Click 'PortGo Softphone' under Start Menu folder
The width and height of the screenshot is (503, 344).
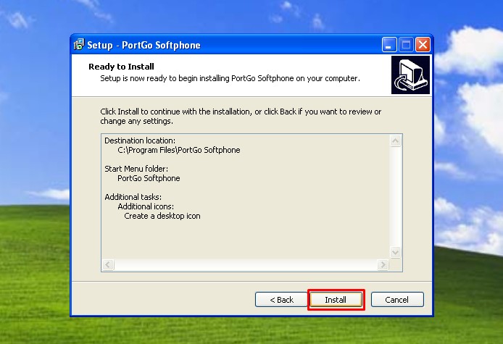coord(149,178)
